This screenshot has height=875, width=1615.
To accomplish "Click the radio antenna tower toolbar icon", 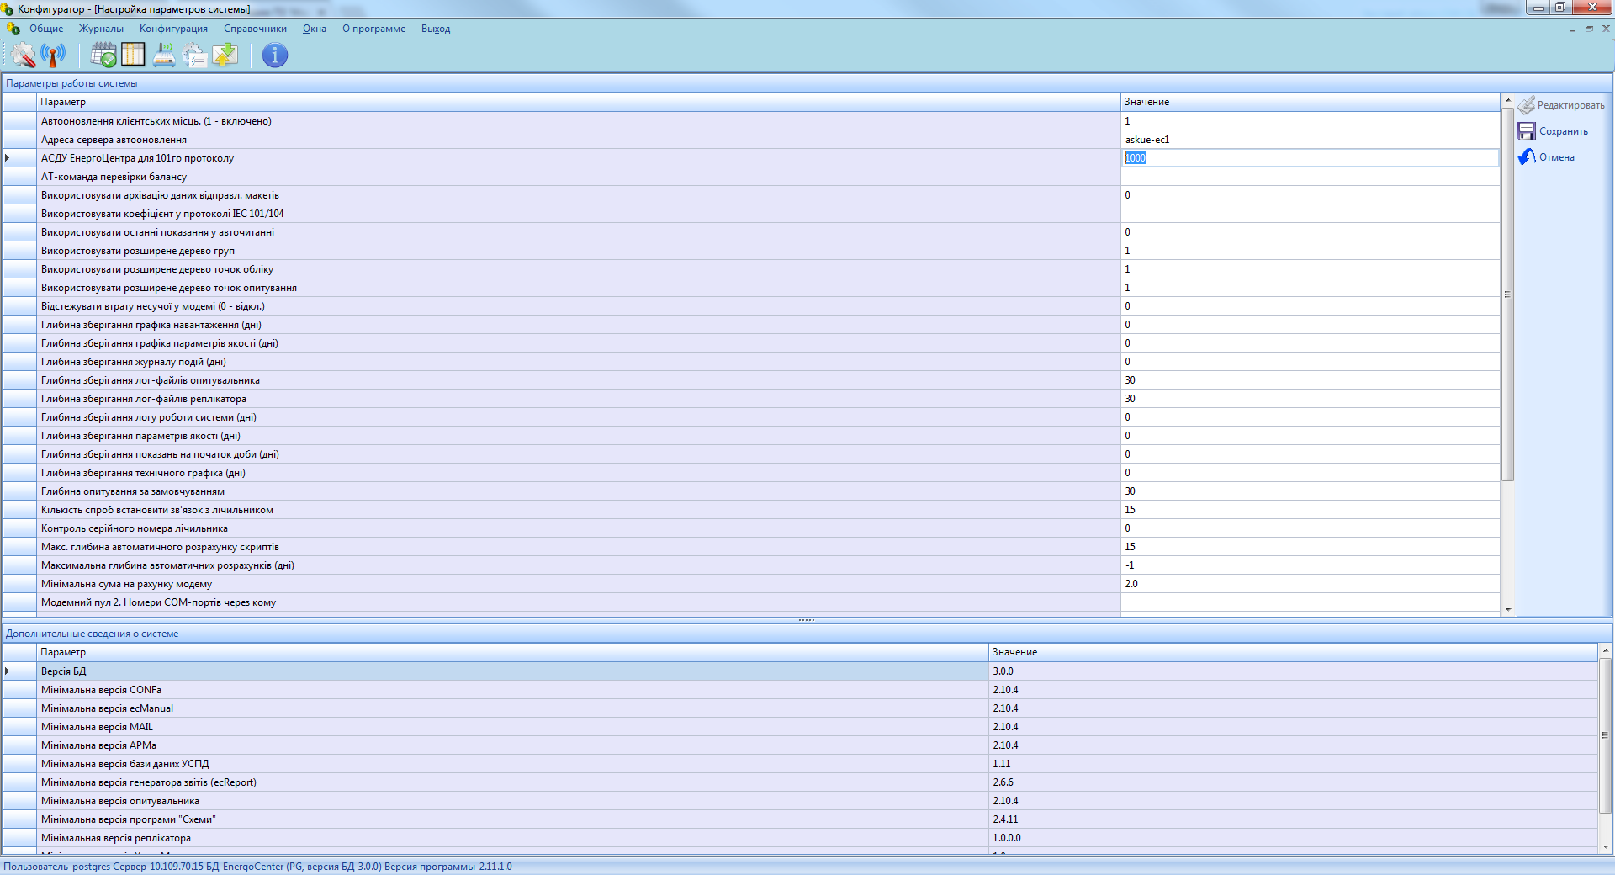I will pos(53,56).
